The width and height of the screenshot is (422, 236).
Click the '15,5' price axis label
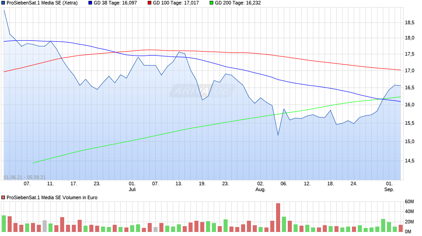pyautogui.click(x=409, y=123)
